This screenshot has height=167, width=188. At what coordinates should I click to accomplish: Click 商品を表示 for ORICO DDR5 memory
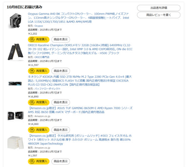click(x=61, y=71)
